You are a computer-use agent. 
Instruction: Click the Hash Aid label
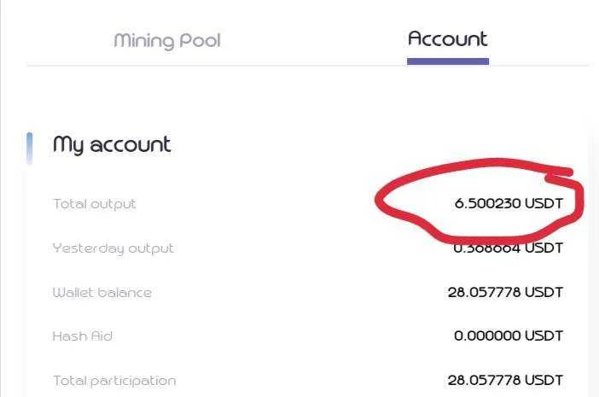point(83,336)
